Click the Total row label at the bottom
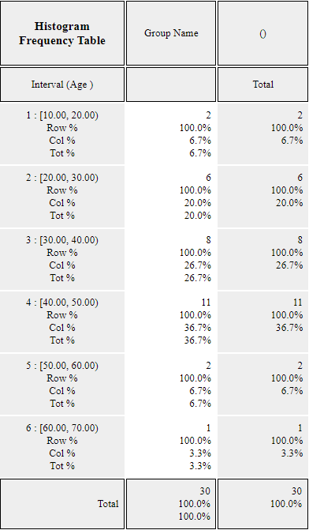The image size is (309, 530). click(x=108, y=504)
